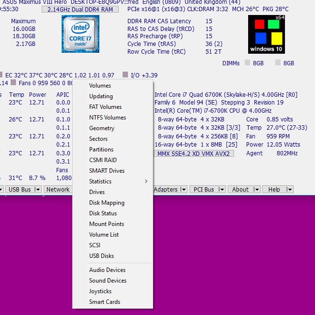
Task: Open the USB Bus dropdown arrow
Action: 37,189
